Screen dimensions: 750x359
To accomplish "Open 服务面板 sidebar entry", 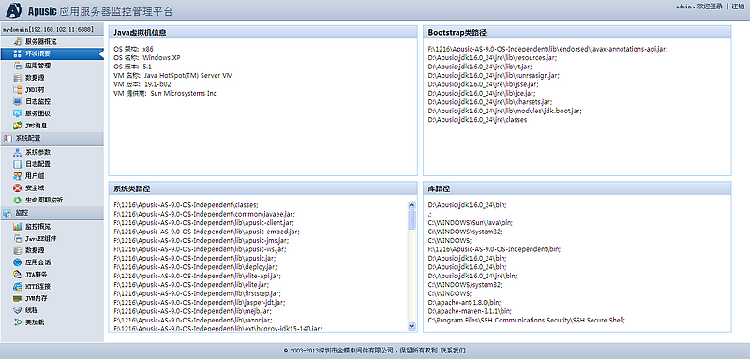I will (x=37, y=113).
